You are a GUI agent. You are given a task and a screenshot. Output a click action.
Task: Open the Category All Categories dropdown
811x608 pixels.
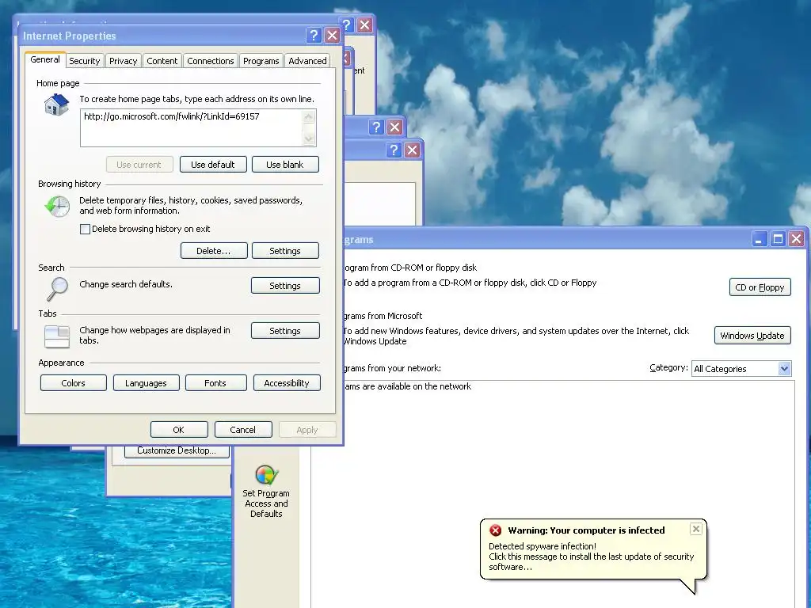click(x=784, y=369)
